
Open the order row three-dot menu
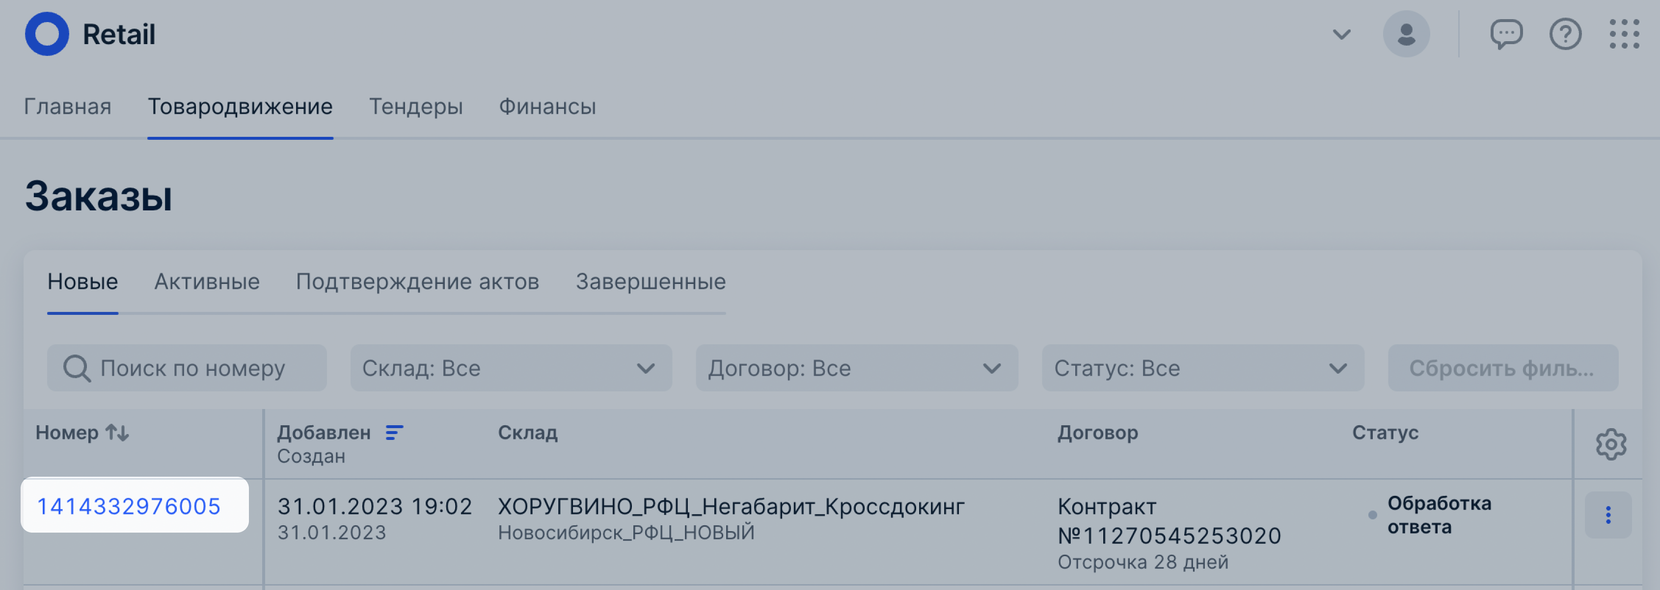(1608, 515)
